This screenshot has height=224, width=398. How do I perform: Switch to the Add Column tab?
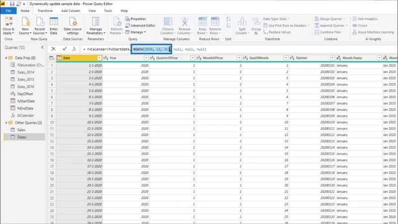71,10
